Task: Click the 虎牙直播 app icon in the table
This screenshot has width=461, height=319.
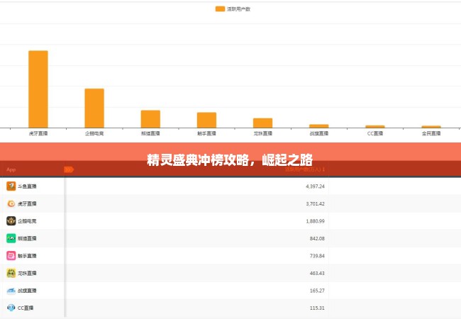Action: click(11, 203)
